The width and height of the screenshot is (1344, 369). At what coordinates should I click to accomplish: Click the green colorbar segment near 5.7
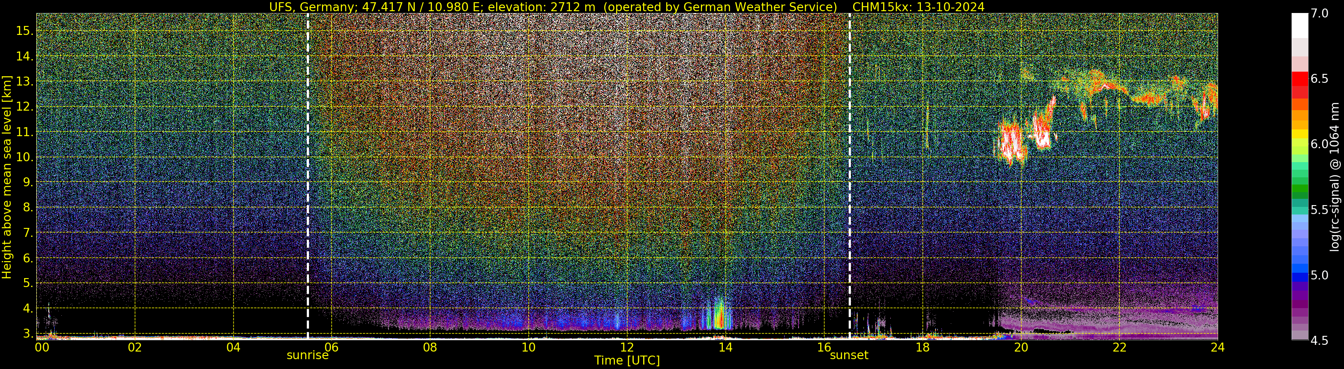[1300, 189]
